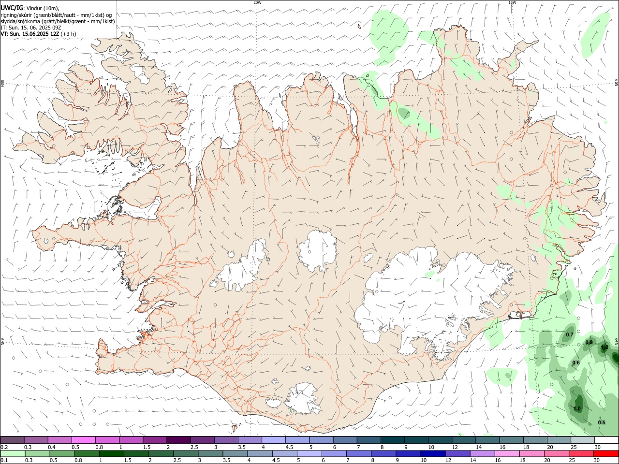Select the 20 swatch in the snow legend
This screenshot has width=619, height=464.
tap(559, 440)
